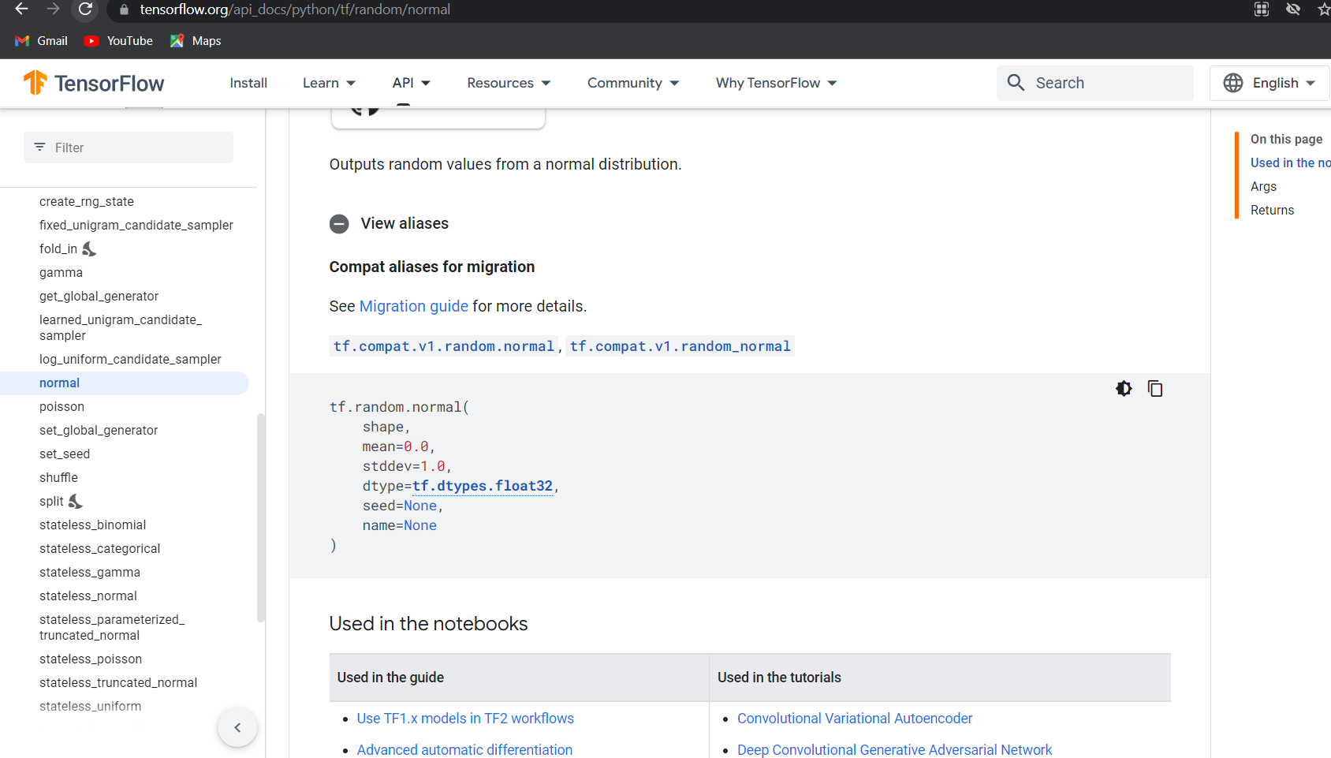
Task: Select set_seed in sidebar
Action: pyautogui.click(x=65, y=454)
